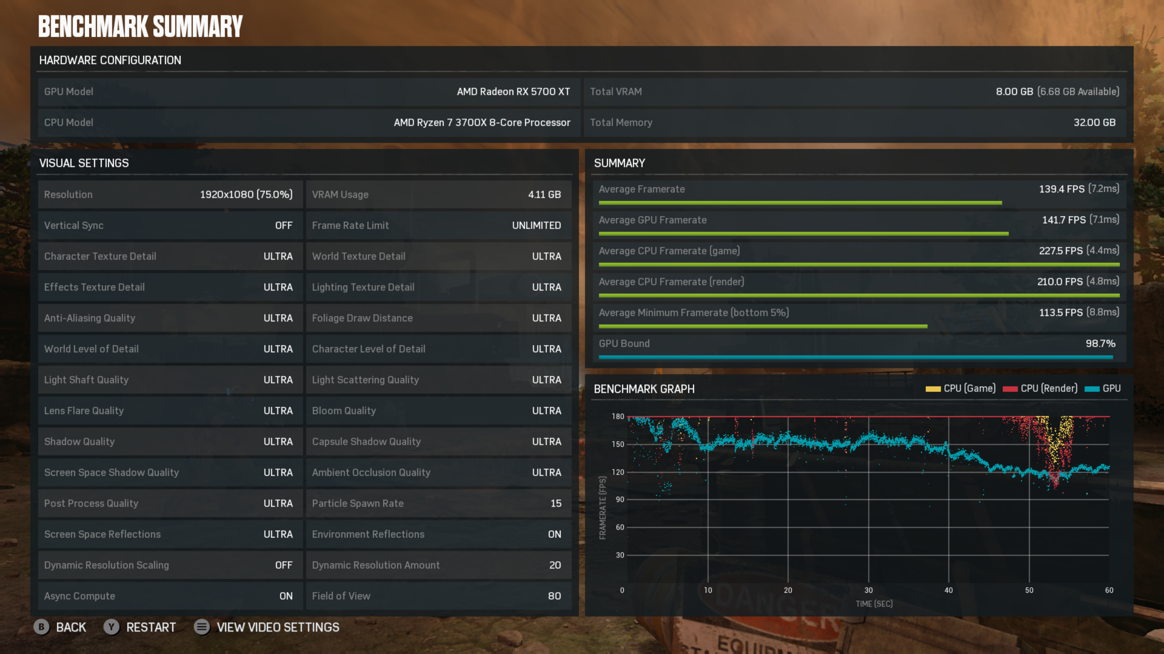This screenshot has height=654, width=1164.
Task: Select the Vertical Sync OFF row
Action: 171,225
